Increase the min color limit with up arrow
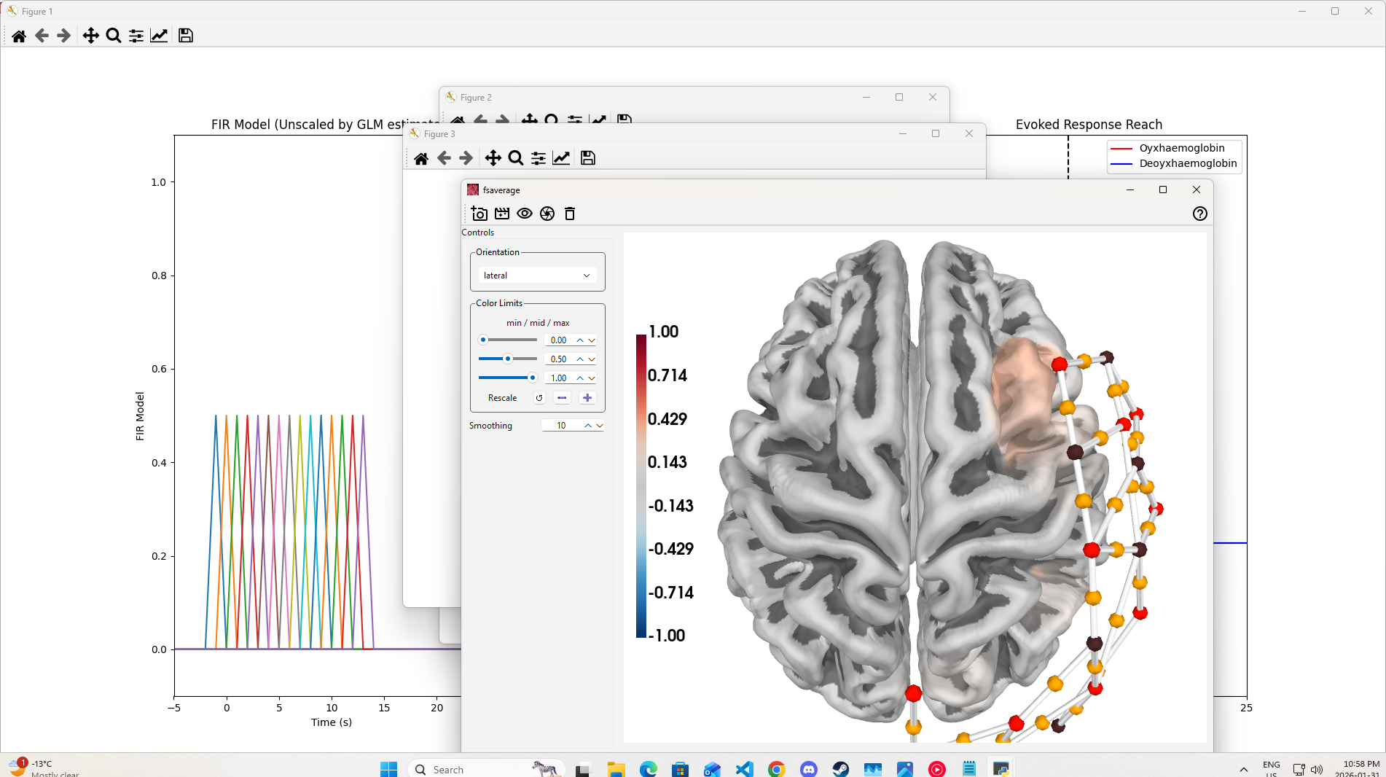 580,340
